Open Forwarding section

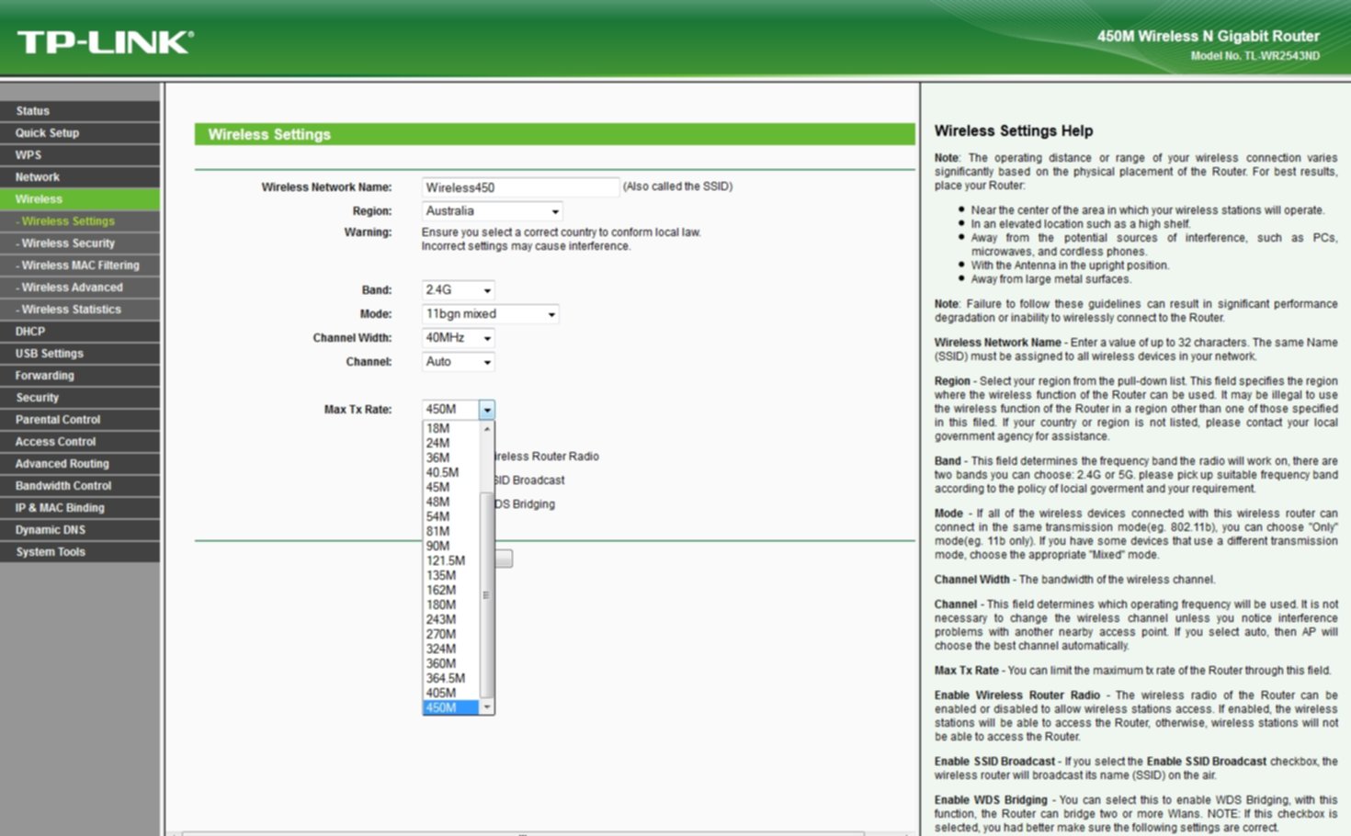tap(80, 376)
